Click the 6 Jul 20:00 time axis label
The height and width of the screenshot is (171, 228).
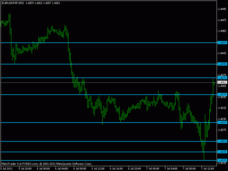134,169
